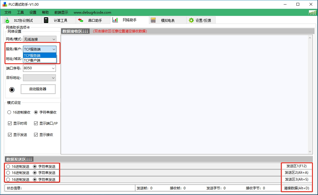Click the 设置/反馈 gear icon

tap(191, 20)
